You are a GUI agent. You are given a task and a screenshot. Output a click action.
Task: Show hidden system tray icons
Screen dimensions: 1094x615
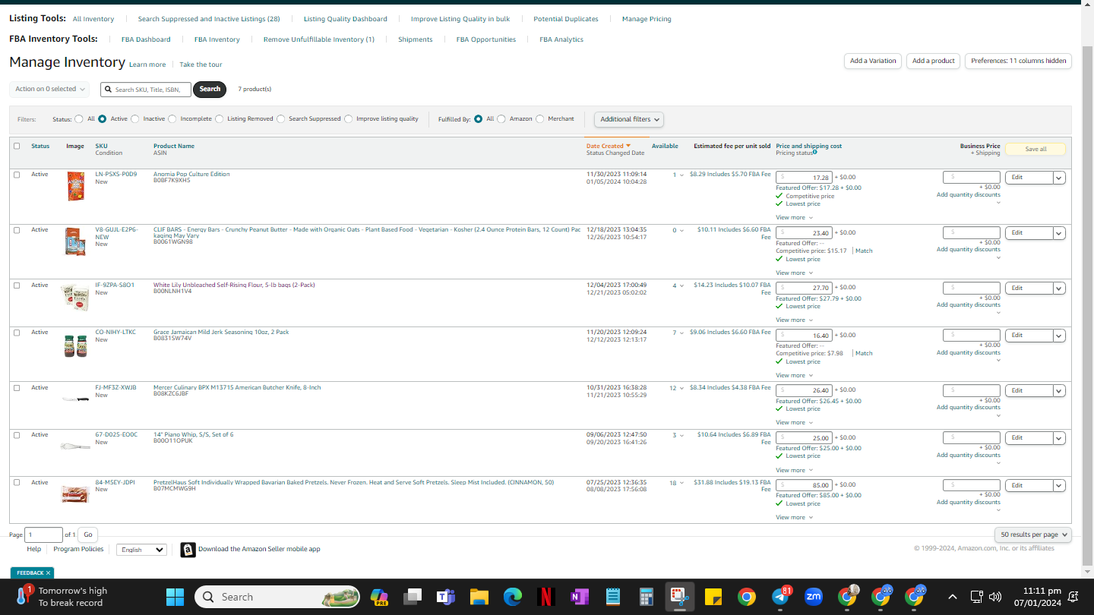(x=952, y=598)
